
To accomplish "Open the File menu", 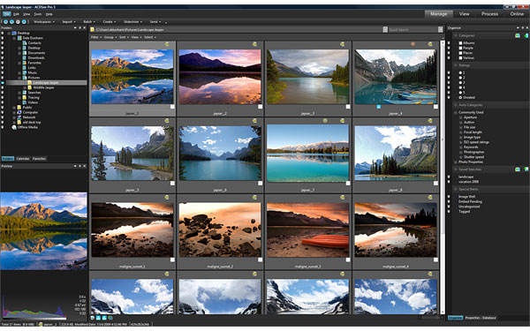I will point(6,14).
